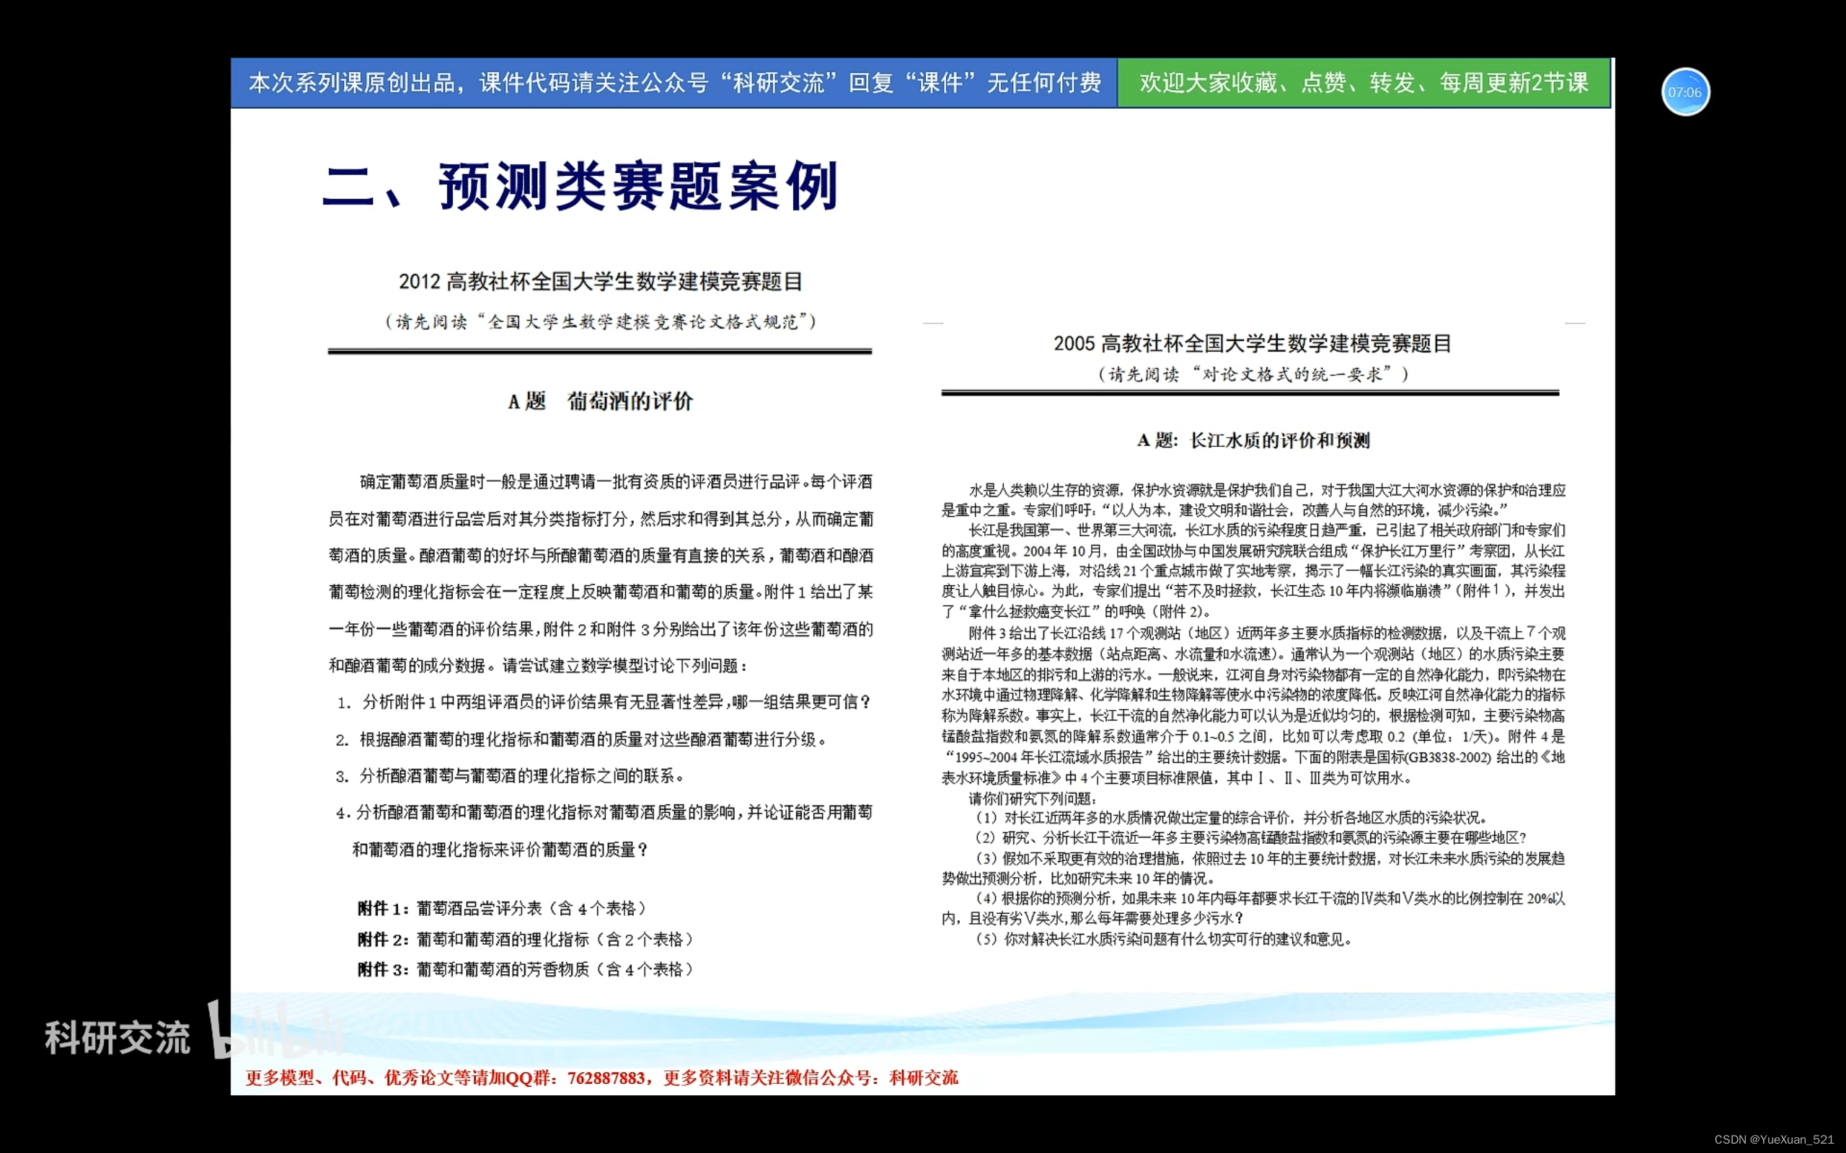Viewport: 1846px width, 1153px height.
Task: Click the heading A题 长江水质的评价和预测
Action: point(1253,440)
